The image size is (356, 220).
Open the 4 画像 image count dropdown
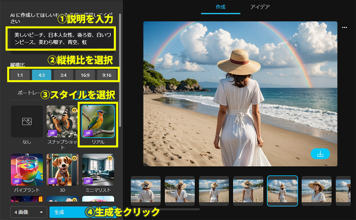tap(28, 212)
